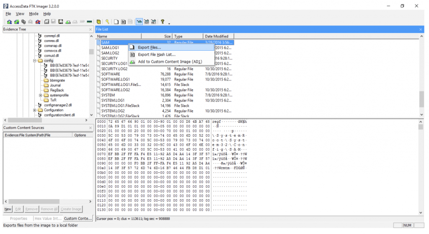Image resolution: width=429 pixels, height=234 pixels.
Task: Collapse the config folder in Evidence Tree
Action: (35, 61)
